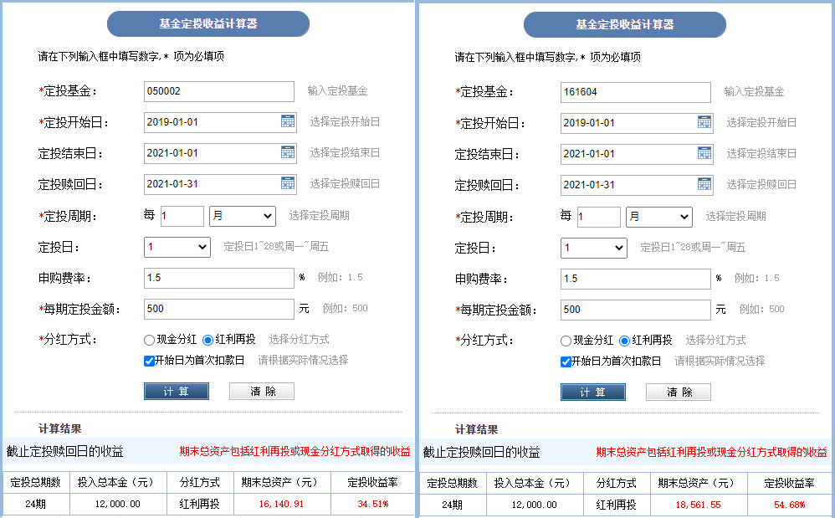This screenshot has width=835, height=518.
Task: Click result value 18,561.55
Action: click(x=698, y=505)
